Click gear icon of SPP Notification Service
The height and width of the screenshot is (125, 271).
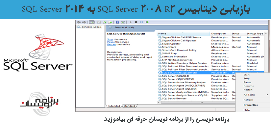[160, 60]
